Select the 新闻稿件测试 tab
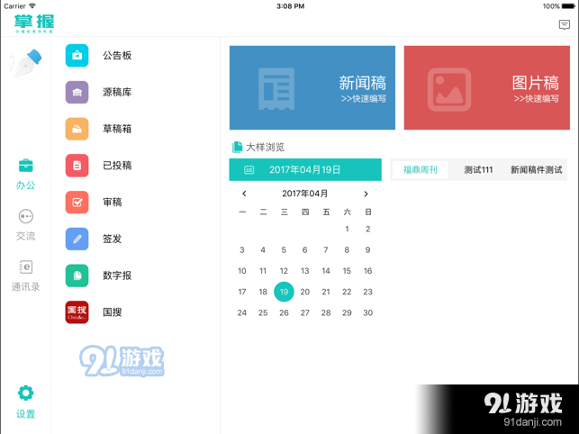The image size is (579, 434). (536, 169)
